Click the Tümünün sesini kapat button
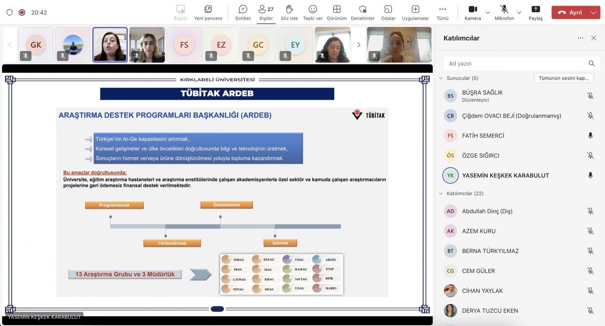Image resolution: width=605 pixels, height=326 pixels. 564,78
